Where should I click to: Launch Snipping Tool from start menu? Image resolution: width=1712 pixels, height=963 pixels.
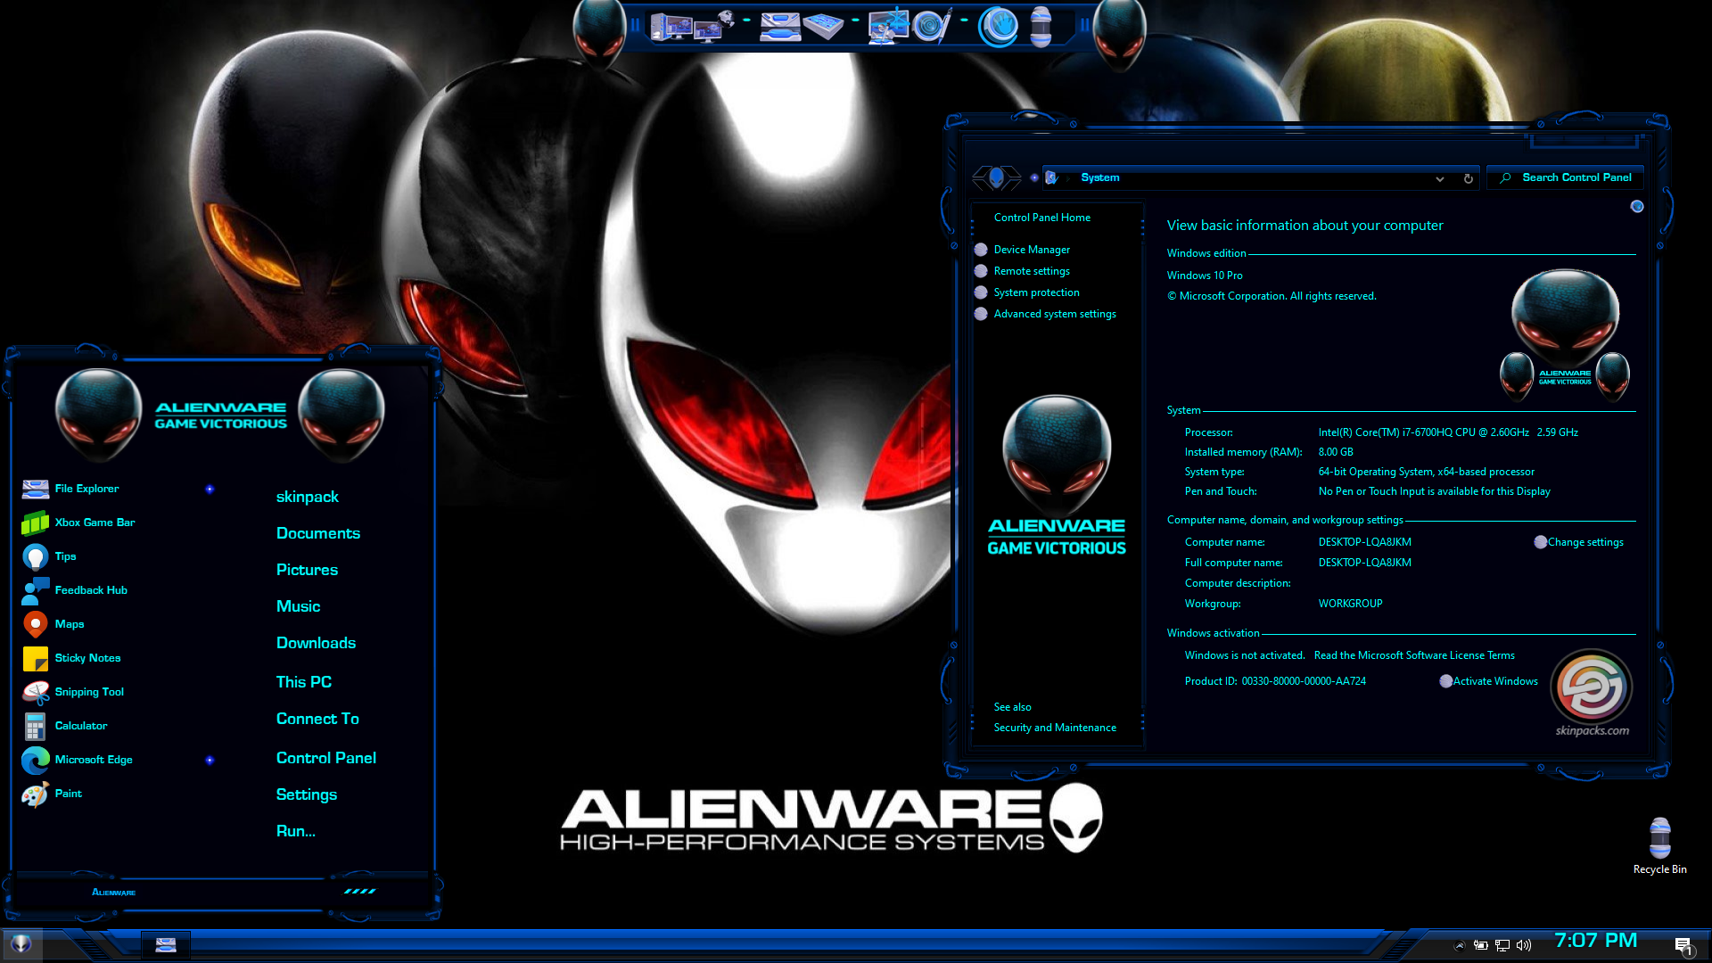click(x=88, y=692)
